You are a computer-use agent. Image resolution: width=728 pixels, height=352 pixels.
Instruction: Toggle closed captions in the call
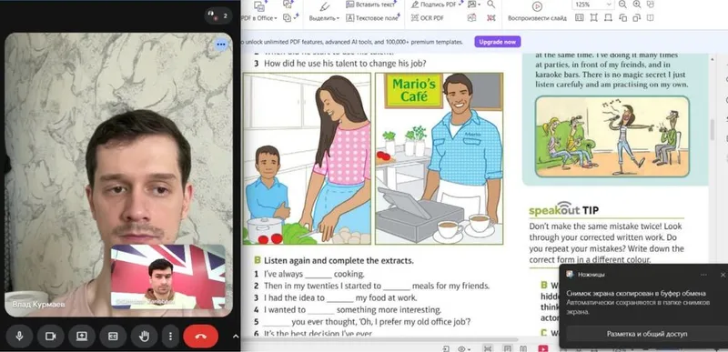(113, 337)
